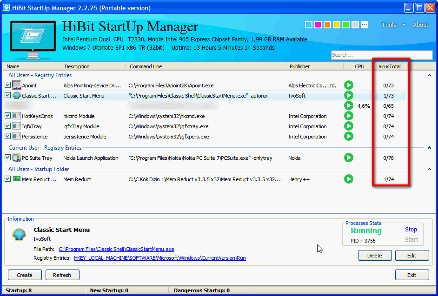Collapse the Current User - Registry Entries group

[x=429, y=148]
